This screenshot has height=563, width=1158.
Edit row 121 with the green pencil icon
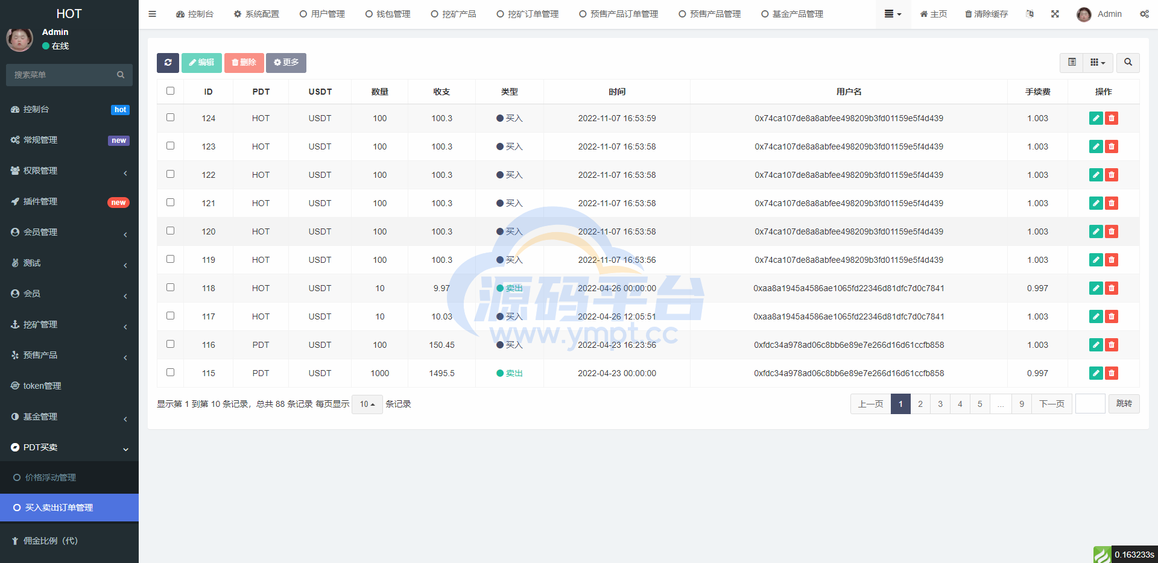click(1096, 203)
